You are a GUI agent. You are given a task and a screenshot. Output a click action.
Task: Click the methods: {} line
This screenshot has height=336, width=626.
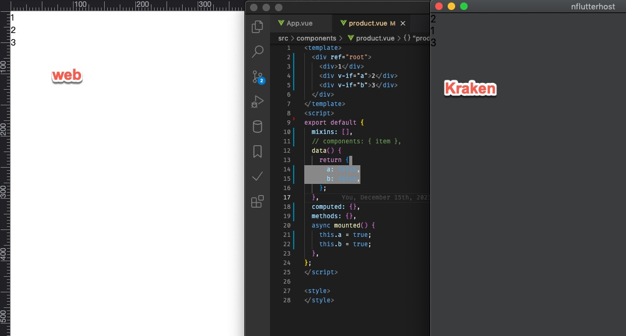334,216
